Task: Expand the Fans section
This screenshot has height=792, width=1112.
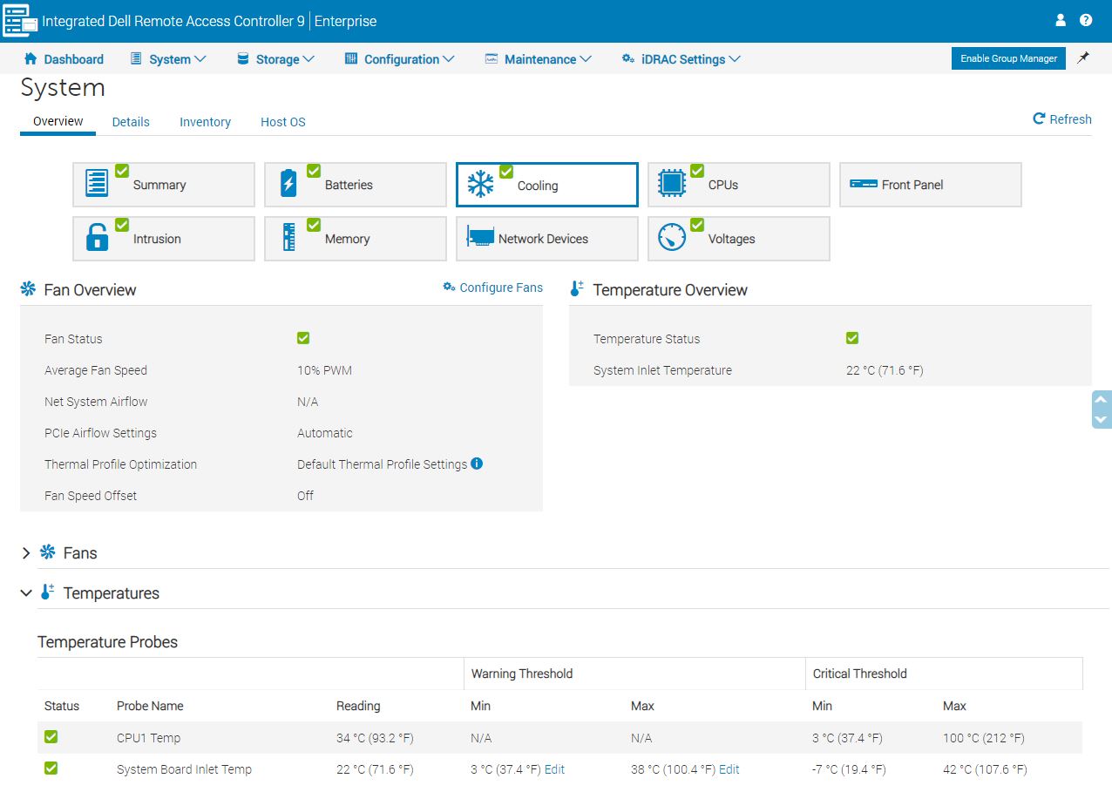Action: (26, 553)
